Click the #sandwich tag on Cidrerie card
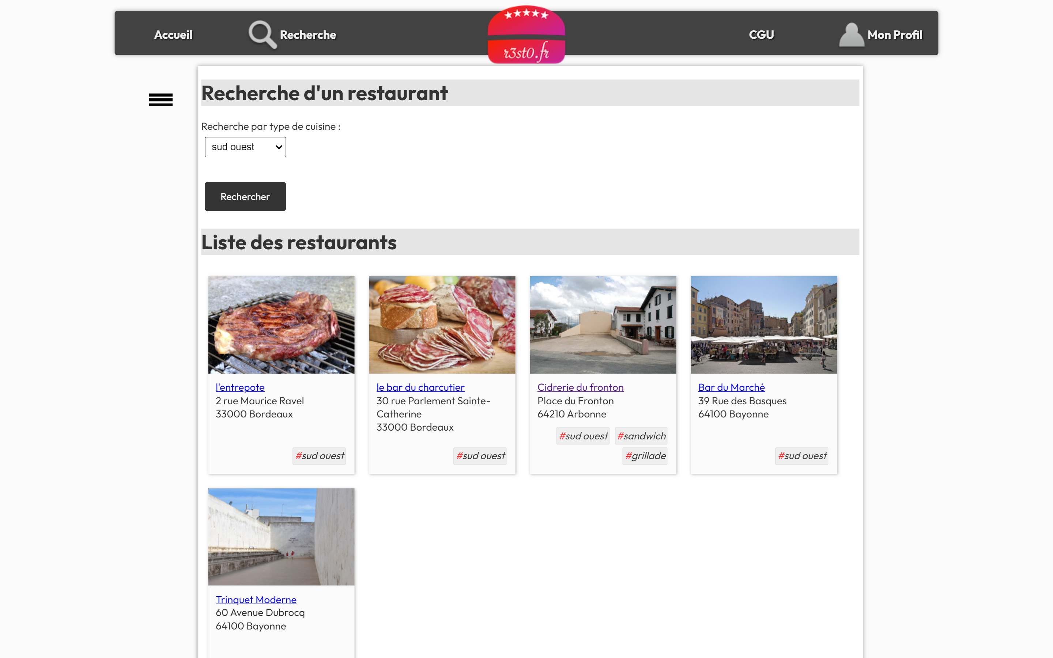Image resolution: width=1053 pixels, height=658 pixels. click(641, 436)
